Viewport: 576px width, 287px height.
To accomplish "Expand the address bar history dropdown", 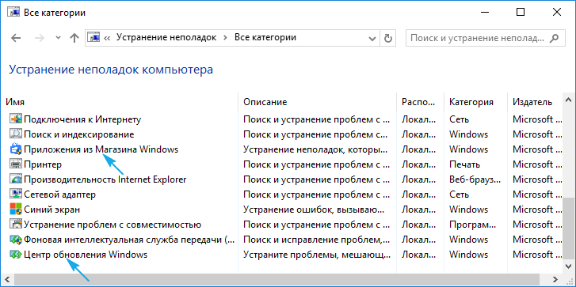I will pyautogui.click(x=373, y=38).
